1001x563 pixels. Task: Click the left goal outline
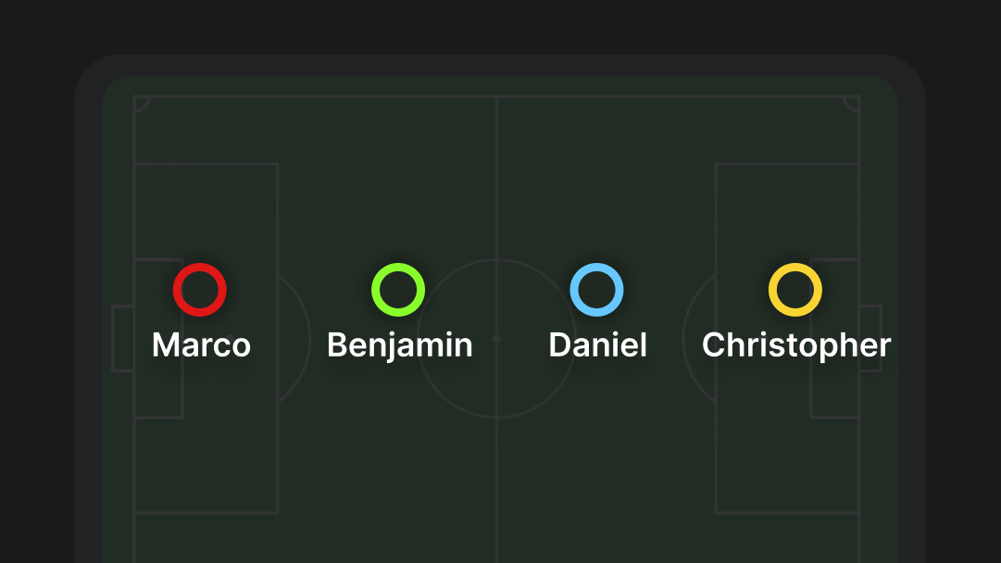[122, 338]
